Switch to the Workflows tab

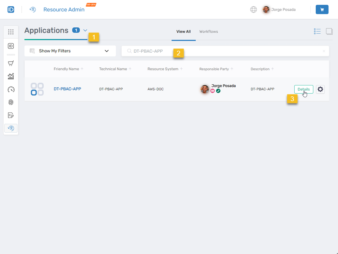click(208, 32)
